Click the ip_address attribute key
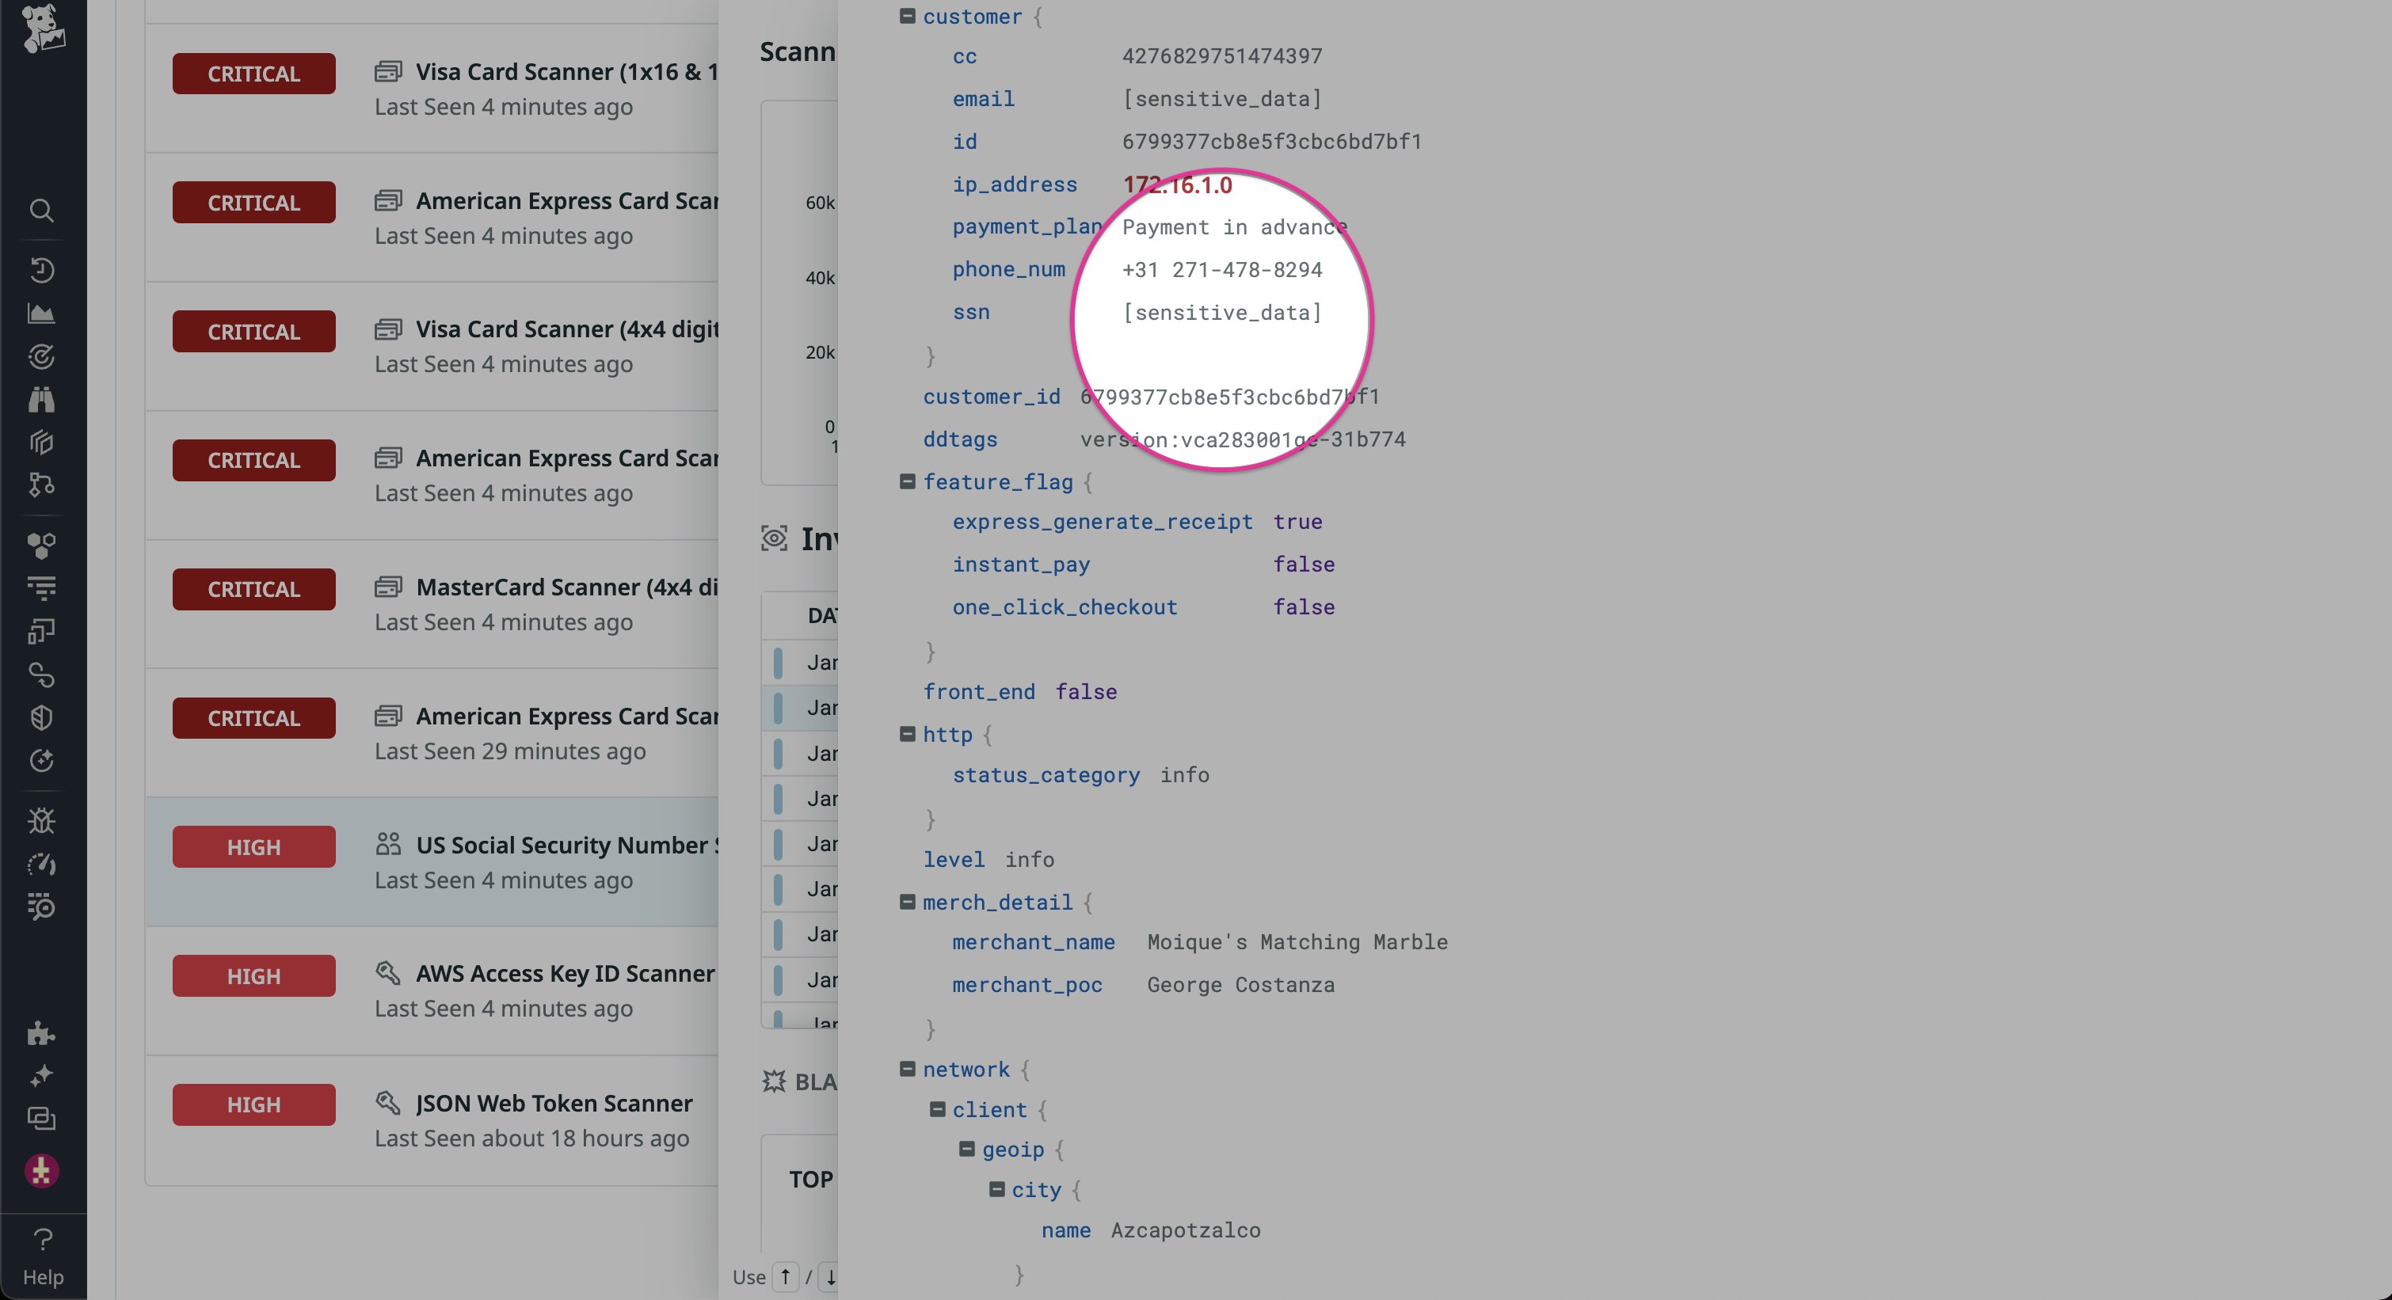2392x1300 pixels. 1014,184
